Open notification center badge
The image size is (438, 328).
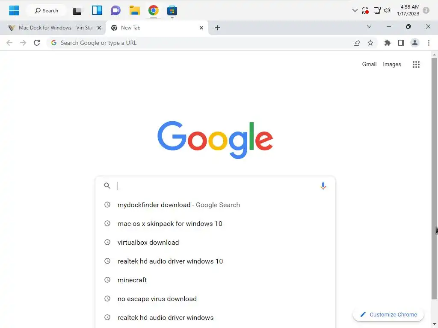pyautogui.click(x=426, y=10)
